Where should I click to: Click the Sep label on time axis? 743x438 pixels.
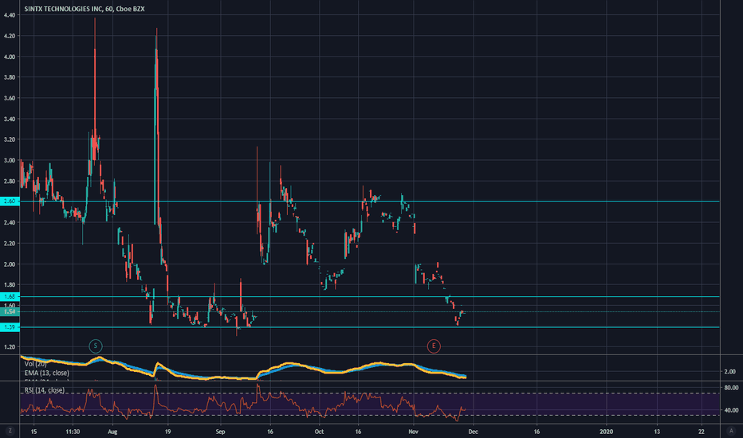[x=220, y=432]
